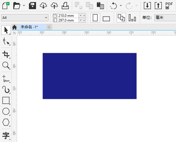
Task: Open the units dropdown showing 毫米
Action: pos(165,18)
